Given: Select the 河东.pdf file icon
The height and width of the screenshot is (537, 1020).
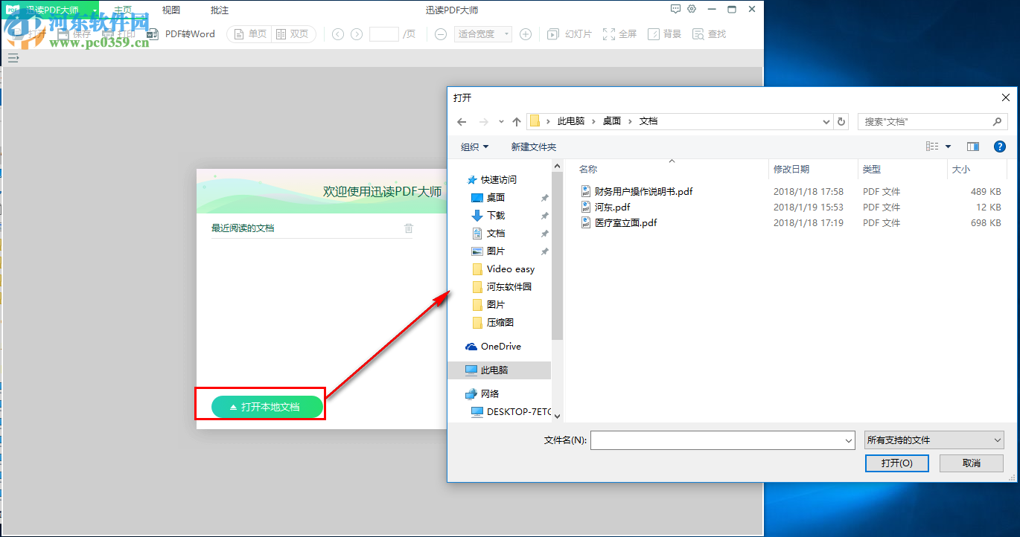Looking at the screenshot, I should 586,207.
